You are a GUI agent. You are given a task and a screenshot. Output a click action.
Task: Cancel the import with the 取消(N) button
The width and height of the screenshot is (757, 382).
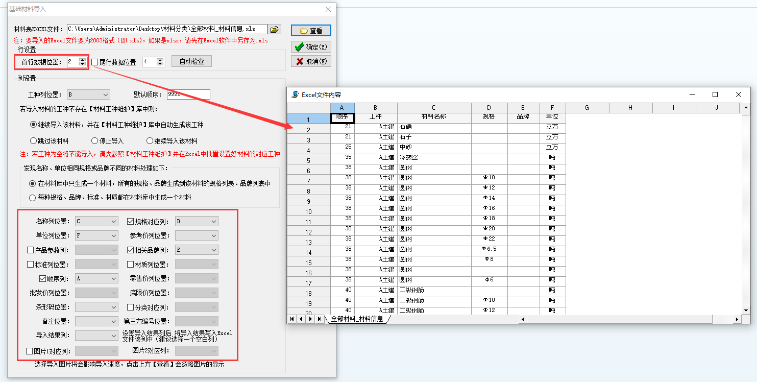point(311,61)
